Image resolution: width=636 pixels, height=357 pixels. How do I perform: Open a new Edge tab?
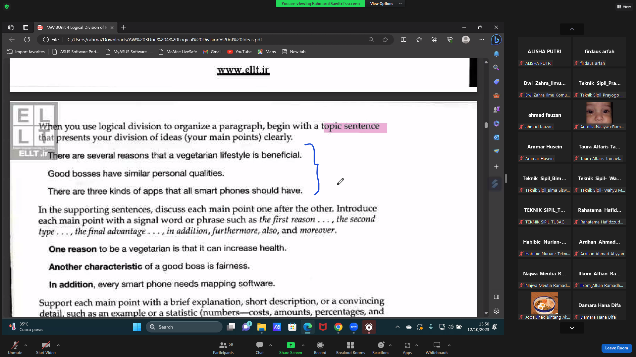(124, 27)
